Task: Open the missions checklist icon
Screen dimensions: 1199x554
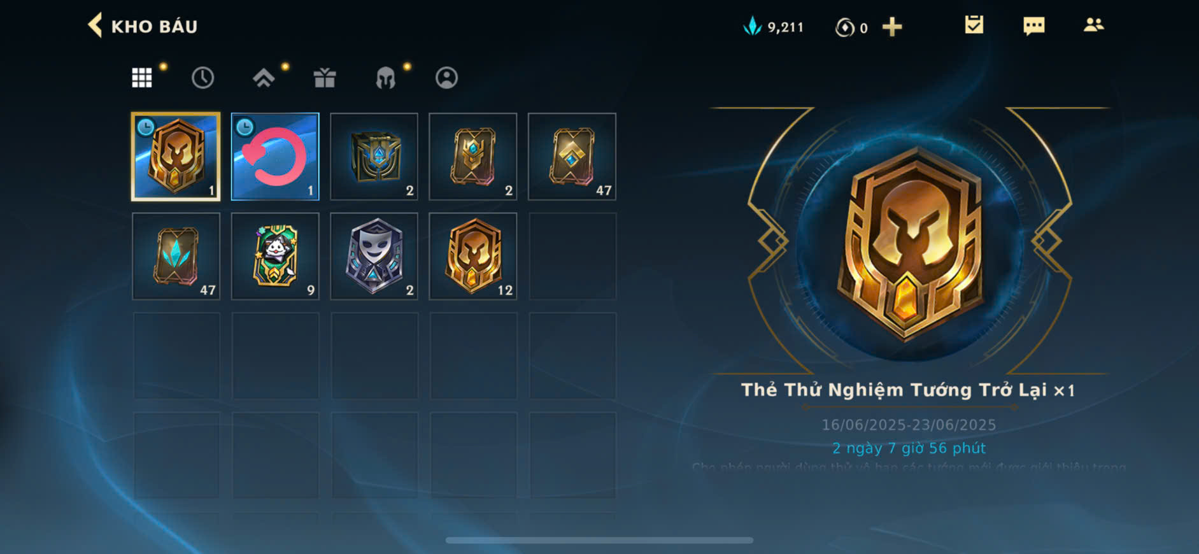Action: point(974,25)
